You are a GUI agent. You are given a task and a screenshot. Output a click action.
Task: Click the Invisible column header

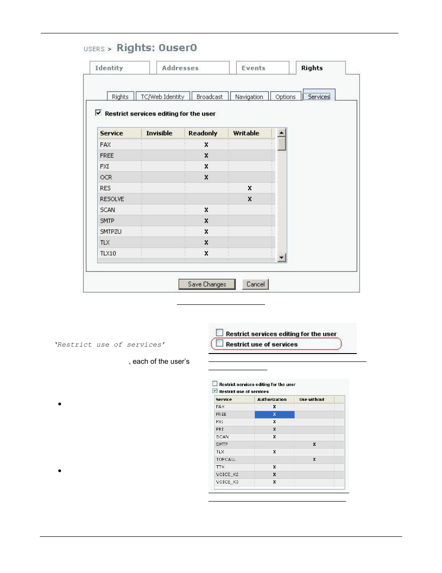163,133
